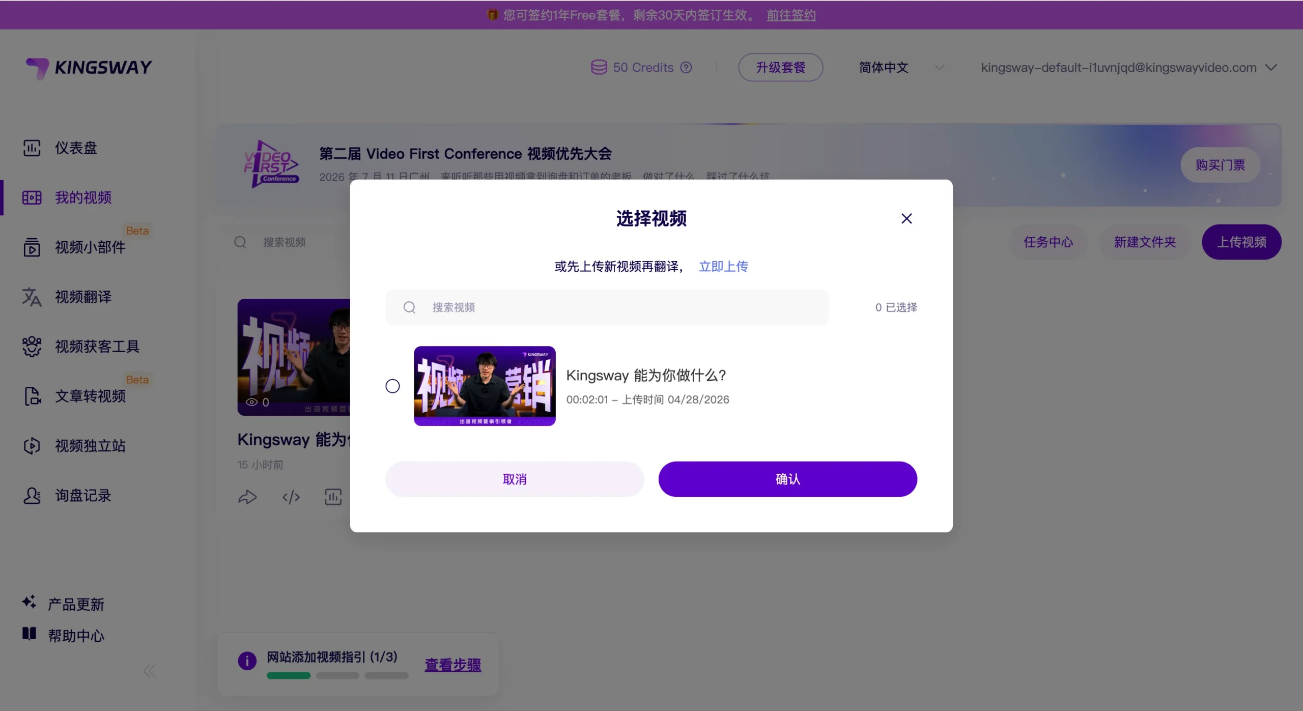Open 视频小部件 in the sidebar

point(90,247)
